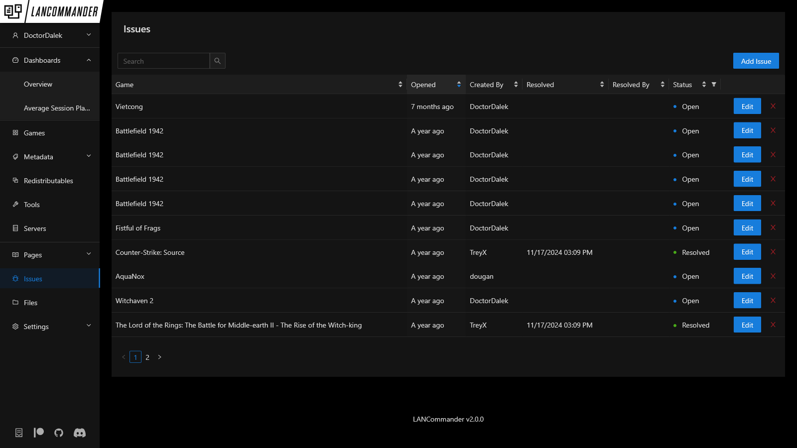Screen dimensions: 797x448
Task: Open the documentation icon in the footer
Action: click(18, 433)
